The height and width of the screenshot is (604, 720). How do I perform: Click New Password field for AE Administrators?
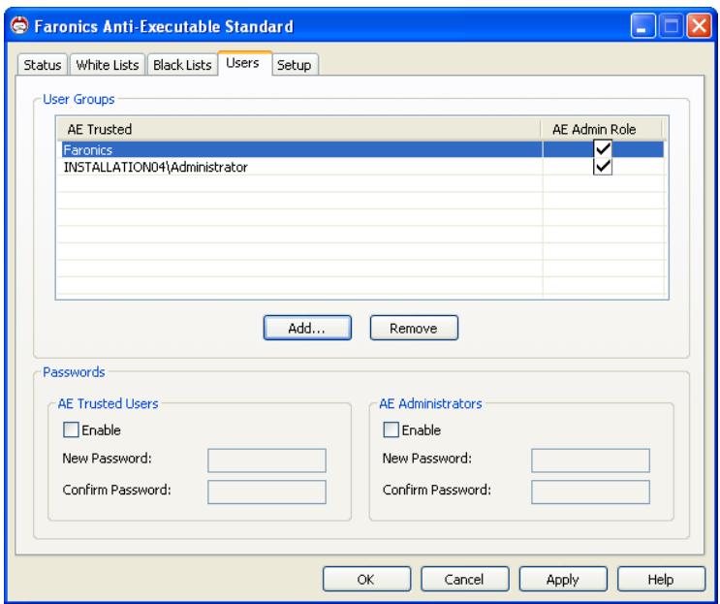[590, 461]
